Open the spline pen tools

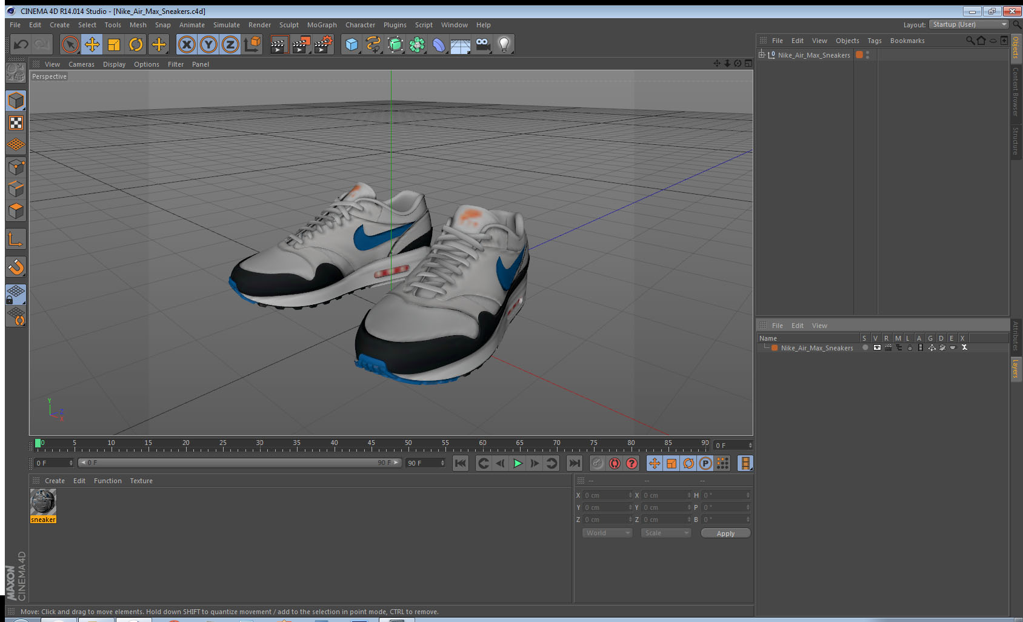(373, 44)
